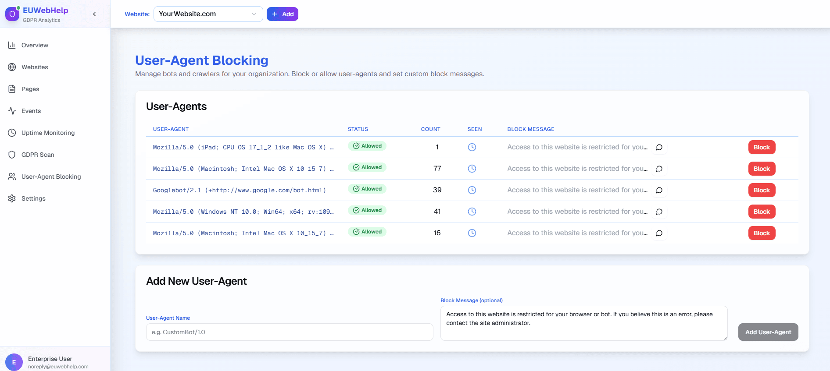Click the Allowed badge for count 77 row

pyautogui.click(x=367, y=167)
